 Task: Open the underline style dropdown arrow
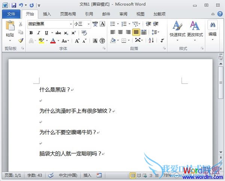click(x=52, y=33)
